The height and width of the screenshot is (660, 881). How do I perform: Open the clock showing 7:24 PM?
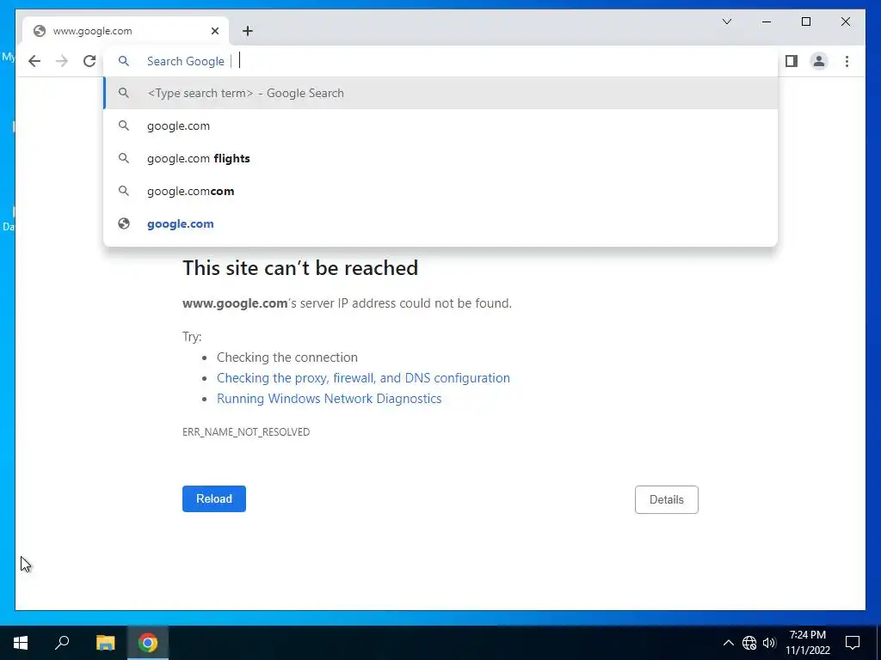(x=807, y=643)
